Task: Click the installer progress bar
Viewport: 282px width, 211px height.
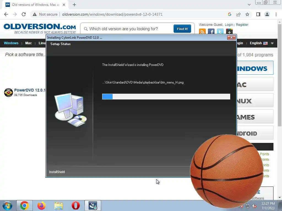Action: (166, 96)
